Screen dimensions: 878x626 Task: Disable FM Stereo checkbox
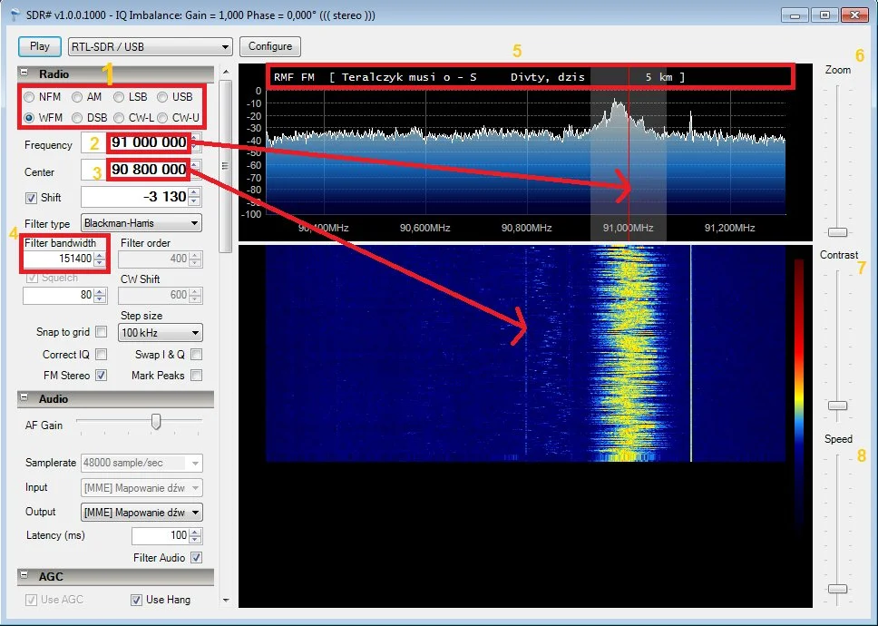click(x=101, y=376)
